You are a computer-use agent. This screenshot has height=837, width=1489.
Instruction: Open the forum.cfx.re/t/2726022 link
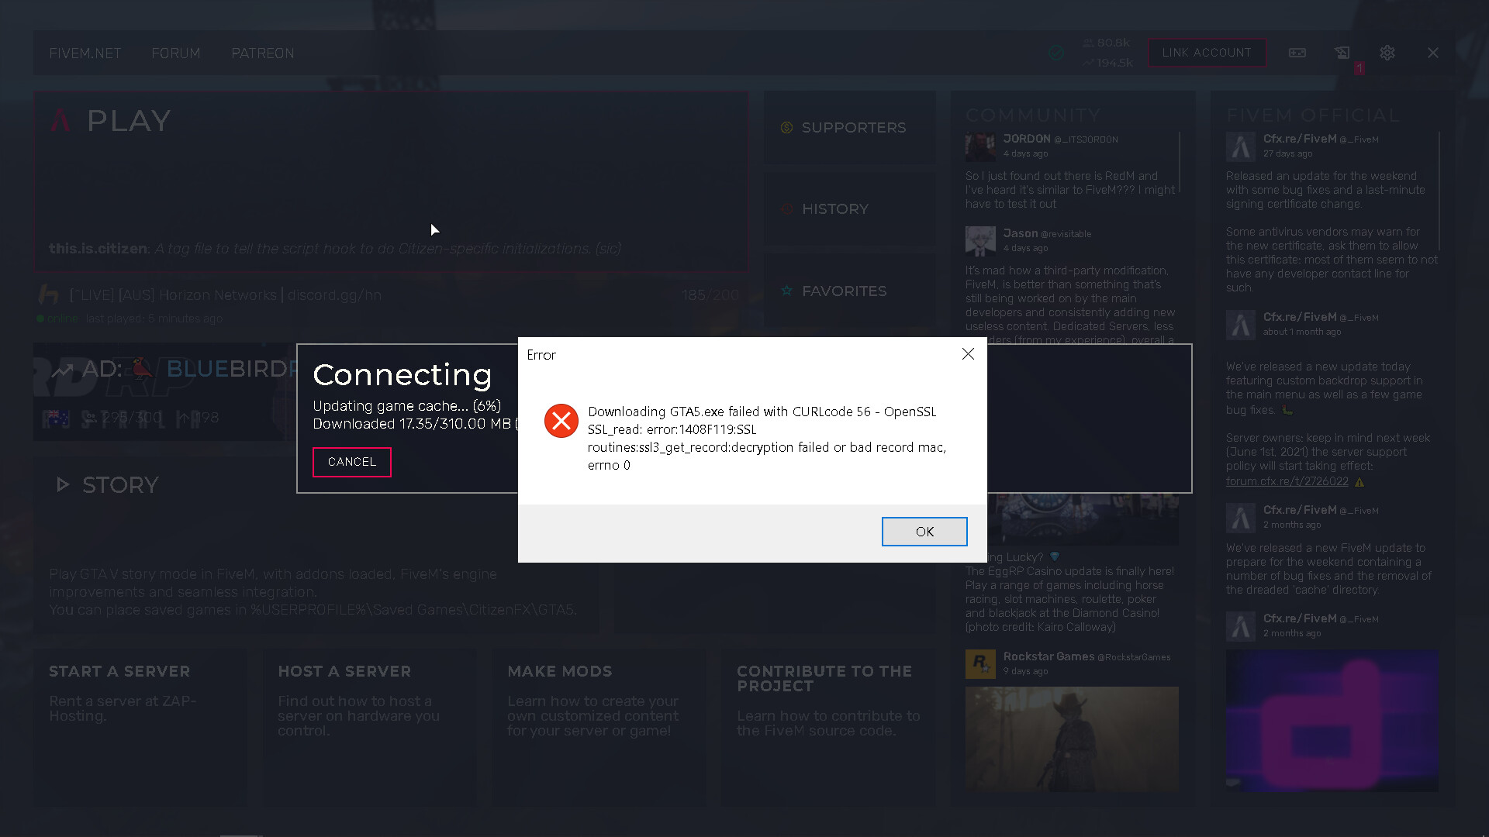point(1287,481)
